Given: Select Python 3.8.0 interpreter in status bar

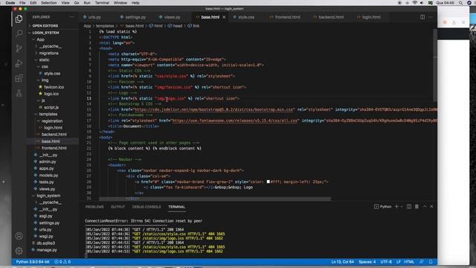Looking at the screenshot, I should click(33, 261).
